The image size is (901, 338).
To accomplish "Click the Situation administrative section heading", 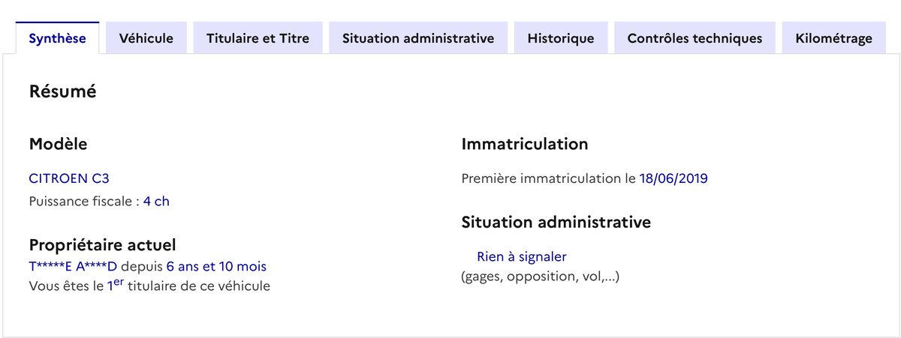I will pos(556,222).
